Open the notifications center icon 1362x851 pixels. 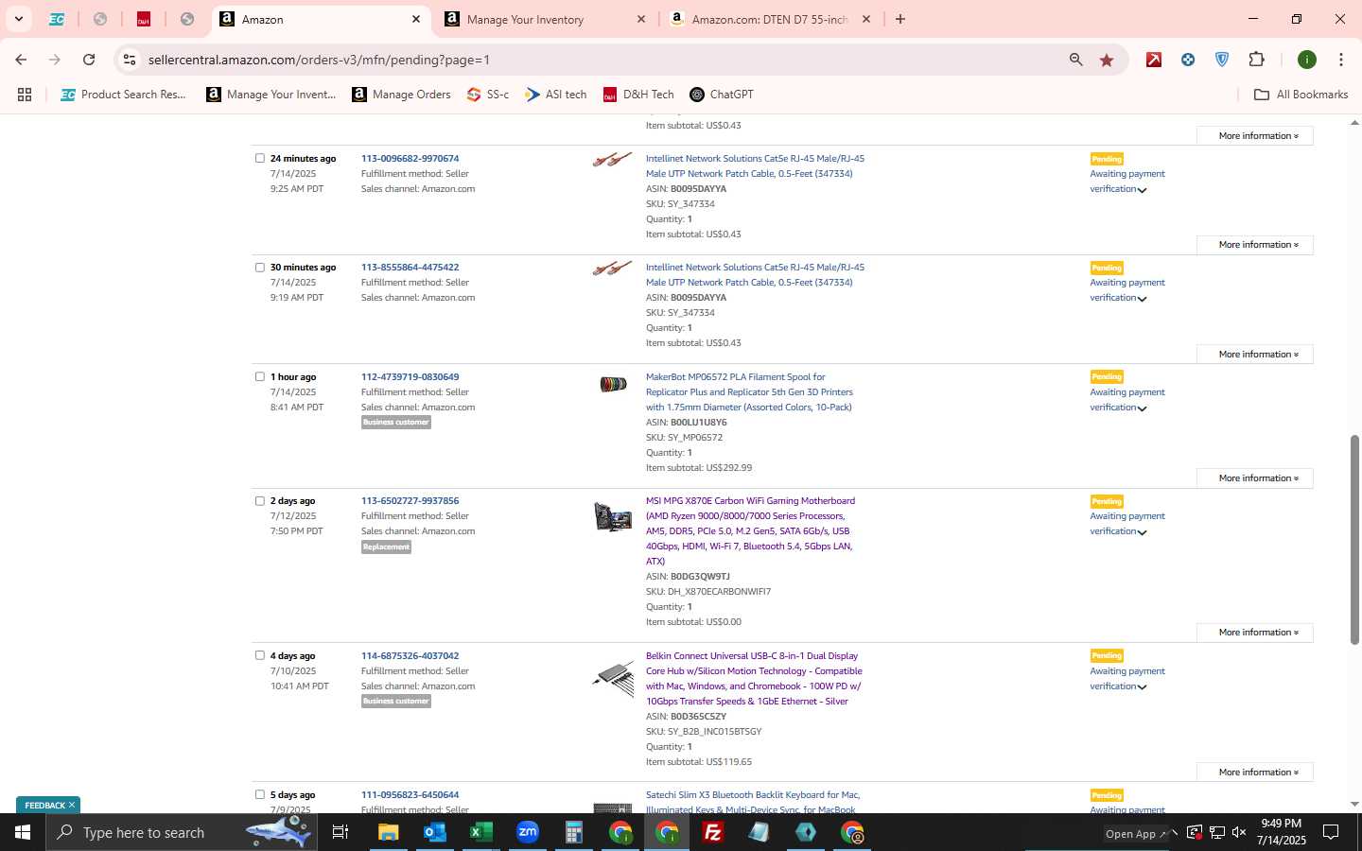tap(1331, 832)
